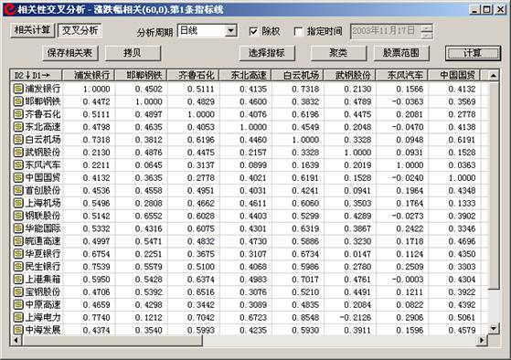This screenshot has width=511, height=360.
Task: Click the S icon beside 白云机场 row
Action: (x=18, y=140)
